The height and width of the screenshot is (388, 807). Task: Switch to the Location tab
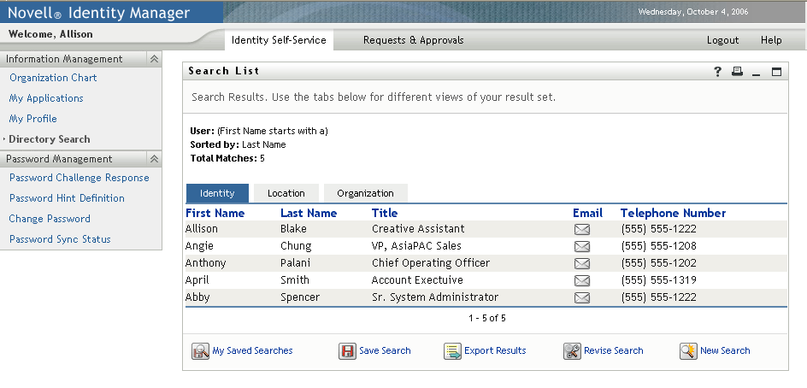coord(286,193)
